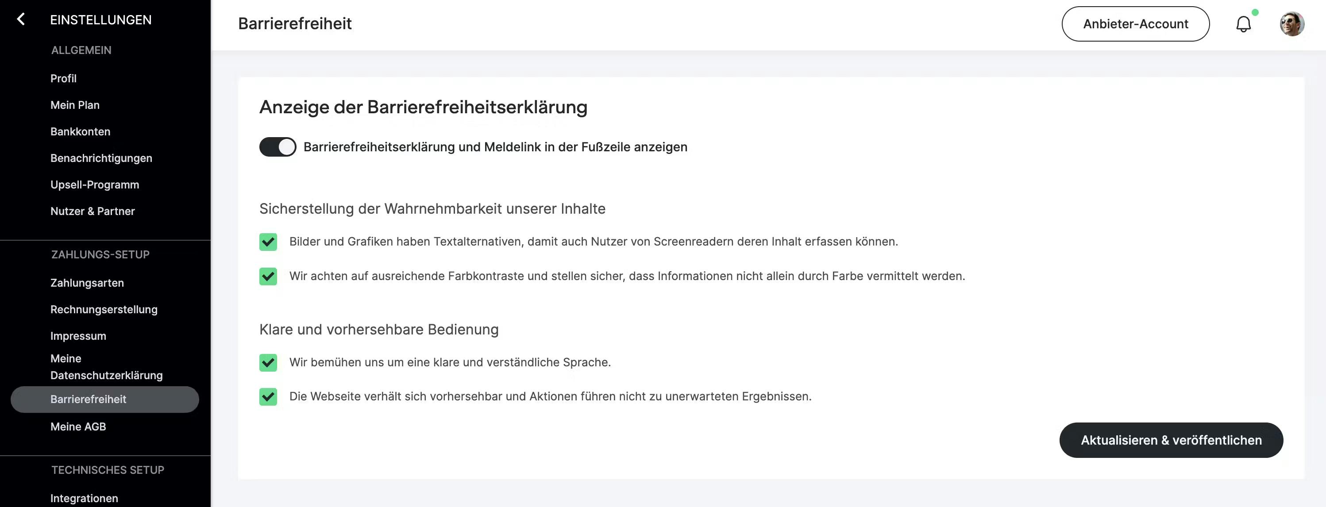The width and height of the screenshot is (1326, 507).
Task: Go to Rechnungserstellung
Action: 104,309
